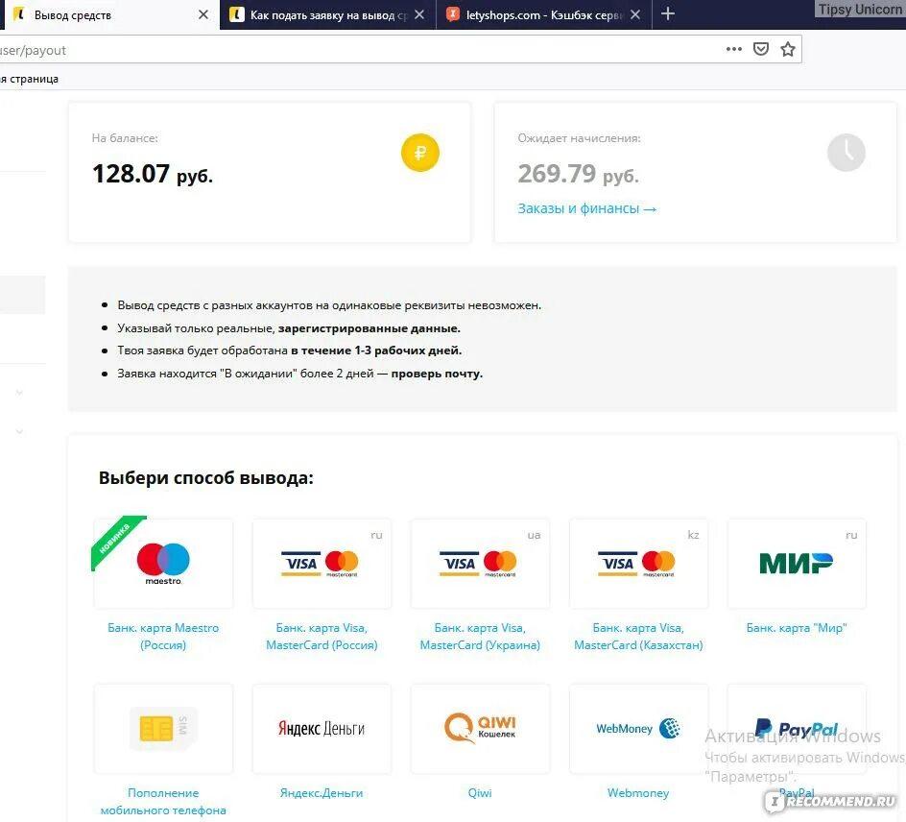Click the bookmarks bar "страница" item

click(30, 79)
